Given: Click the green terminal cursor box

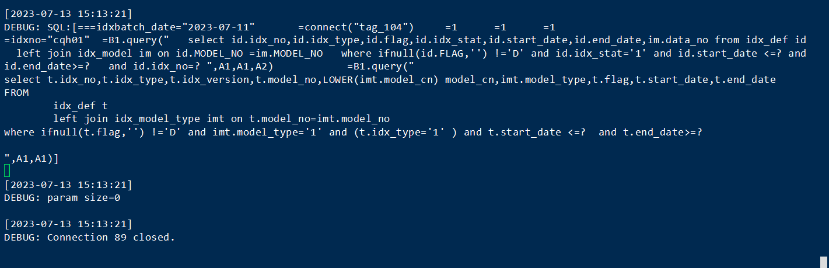Looking at the screenshot, I should (7, 170).
